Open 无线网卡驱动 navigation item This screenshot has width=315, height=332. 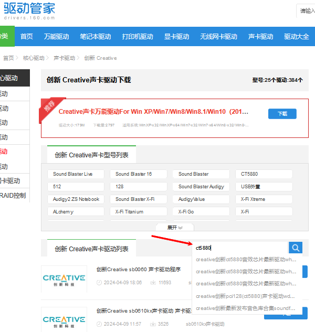[x=218, y=36]
